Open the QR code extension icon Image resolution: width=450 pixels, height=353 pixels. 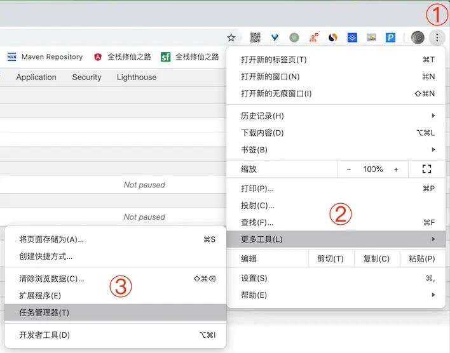click(x=255, y=37)
